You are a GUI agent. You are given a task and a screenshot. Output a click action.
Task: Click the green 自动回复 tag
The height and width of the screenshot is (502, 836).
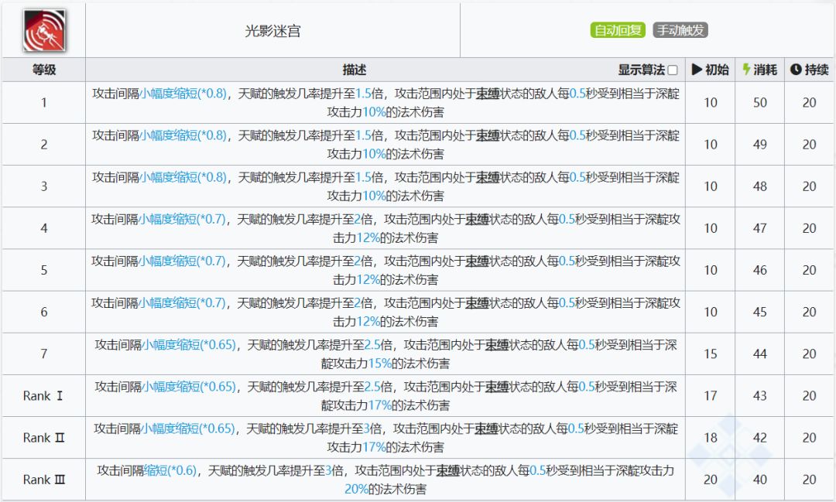click(618, 30)
